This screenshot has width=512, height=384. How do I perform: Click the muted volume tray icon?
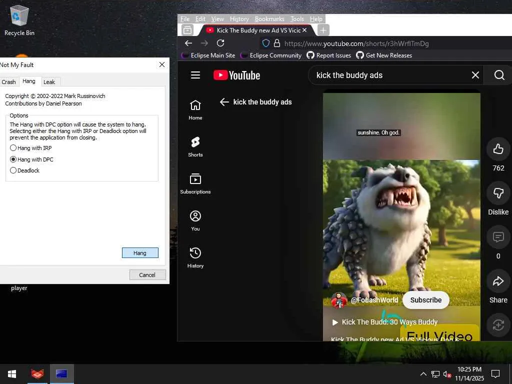(447, 374)
